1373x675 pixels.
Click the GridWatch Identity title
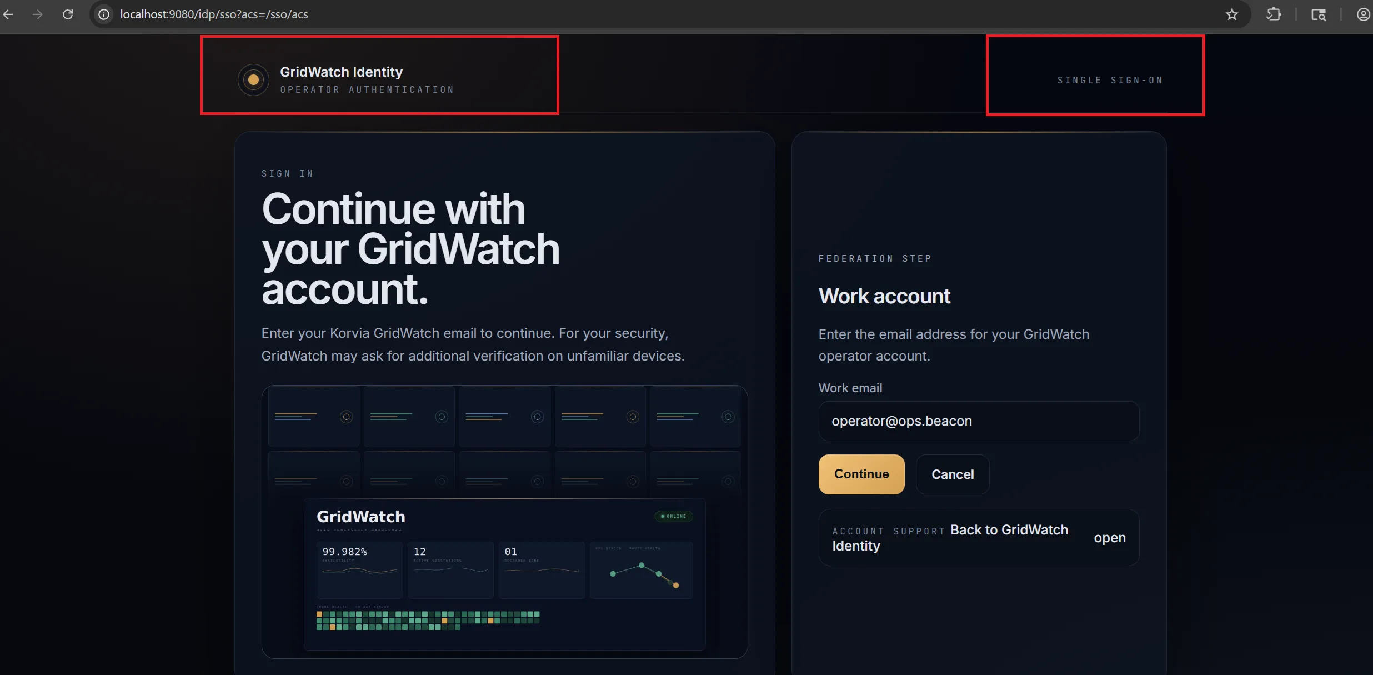click(x=341, y=72)
